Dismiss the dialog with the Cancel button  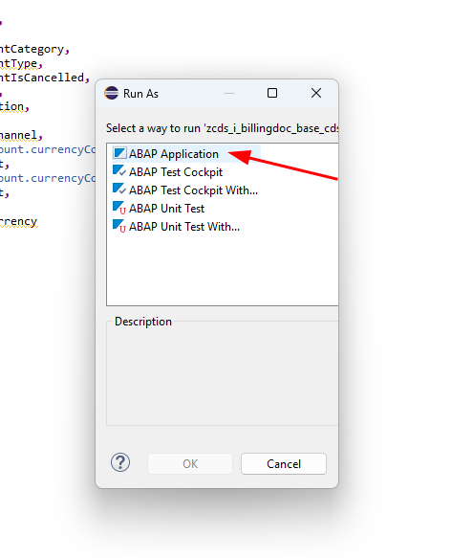(284, 463)
